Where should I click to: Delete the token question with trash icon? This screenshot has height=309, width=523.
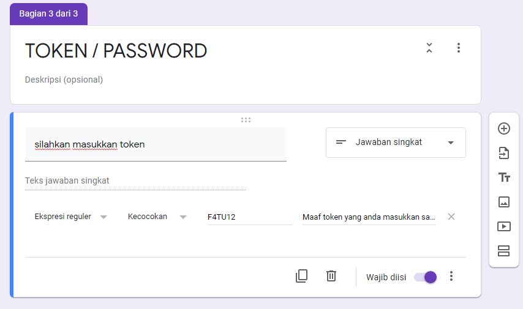(x=331, y=276)
